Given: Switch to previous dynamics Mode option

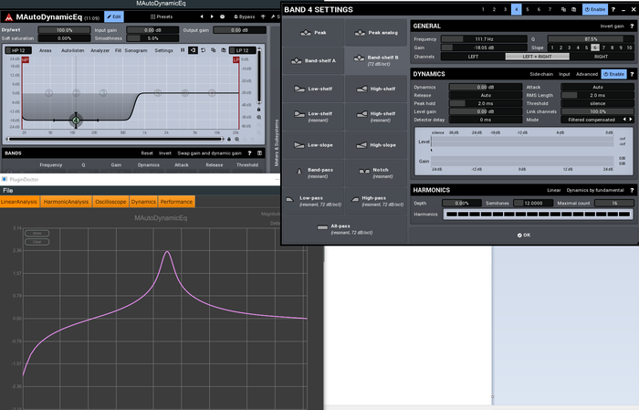Looking at the screenshot, I should tap(624, 120).
